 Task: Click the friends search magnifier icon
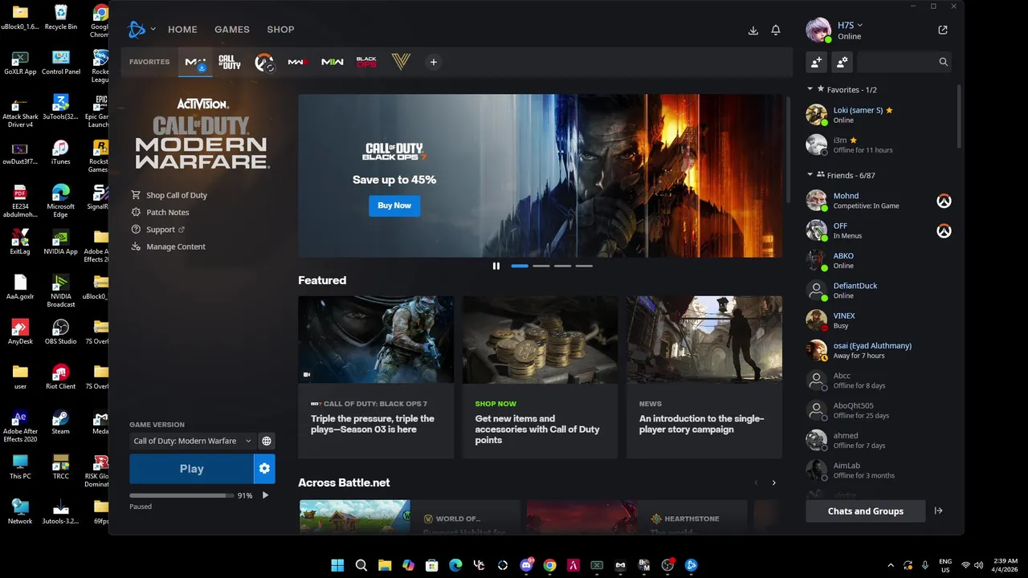[x=944, y=62]
